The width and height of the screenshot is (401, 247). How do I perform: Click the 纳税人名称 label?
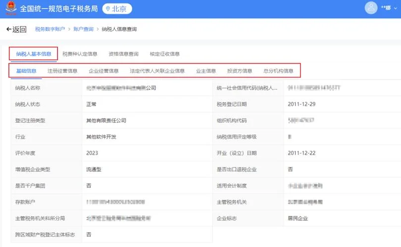coord(28,88)
